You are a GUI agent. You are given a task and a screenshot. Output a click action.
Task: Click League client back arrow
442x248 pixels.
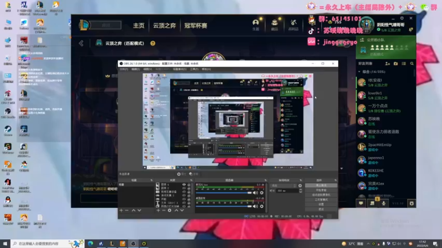click(81, 43)
